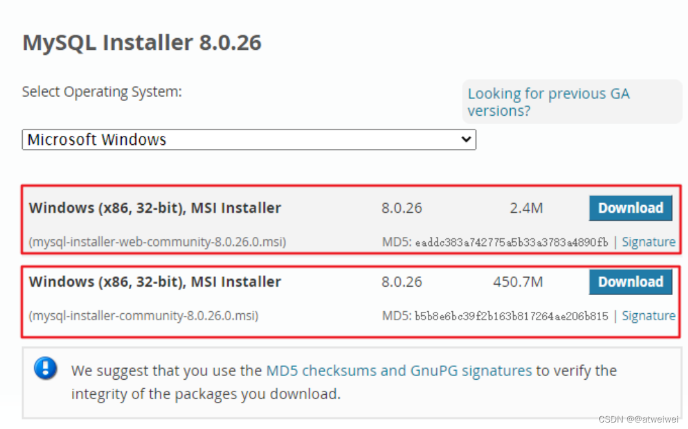Click the 450.7M file size text
The image size is (688, 429).
[x=518, y=281]
